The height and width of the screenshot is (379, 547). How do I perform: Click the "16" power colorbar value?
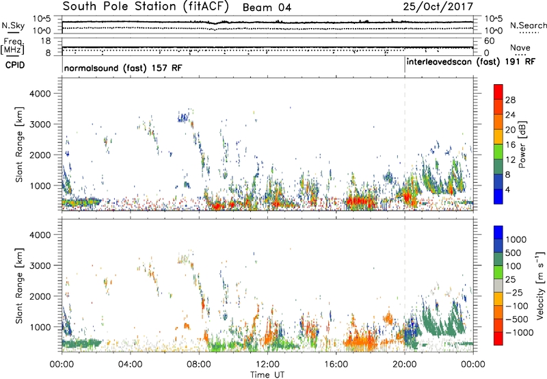pos(510,145)
